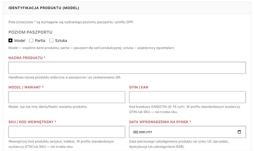Click the Sztuka text label beside checkbox
The image size is (254, 151).
coord(61,41)
